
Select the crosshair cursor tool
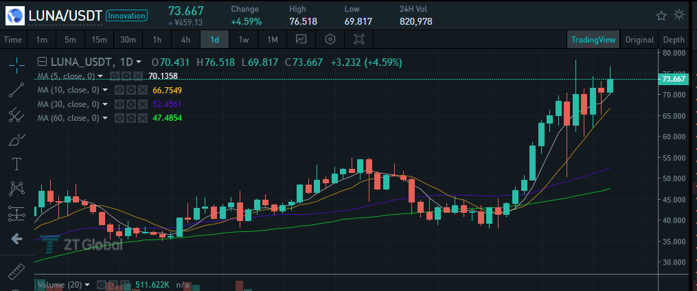point(16,65)
